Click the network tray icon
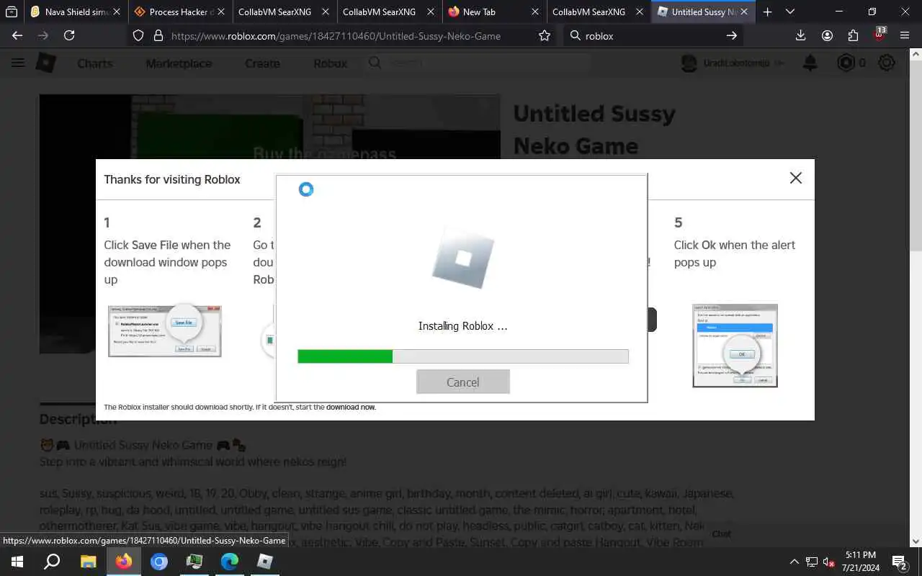The image size is (922, 576). pos(812,562)
